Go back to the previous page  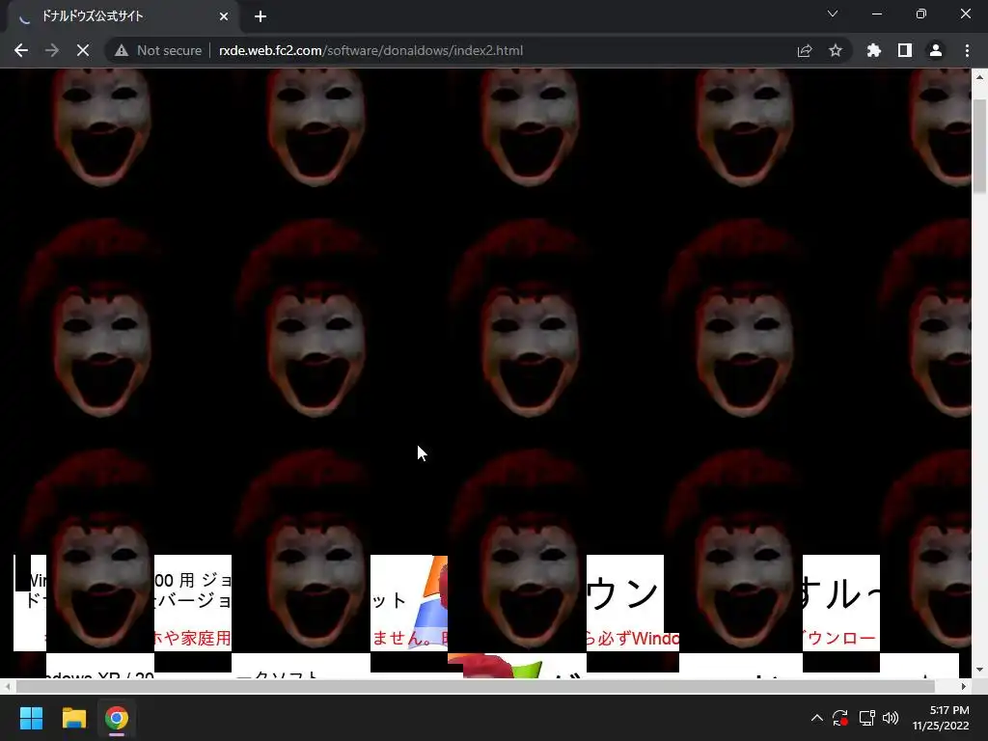pos(21,50)
